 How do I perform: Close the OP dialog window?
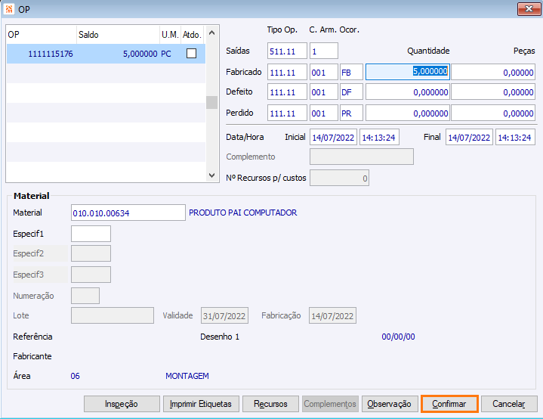coord(529,9)
